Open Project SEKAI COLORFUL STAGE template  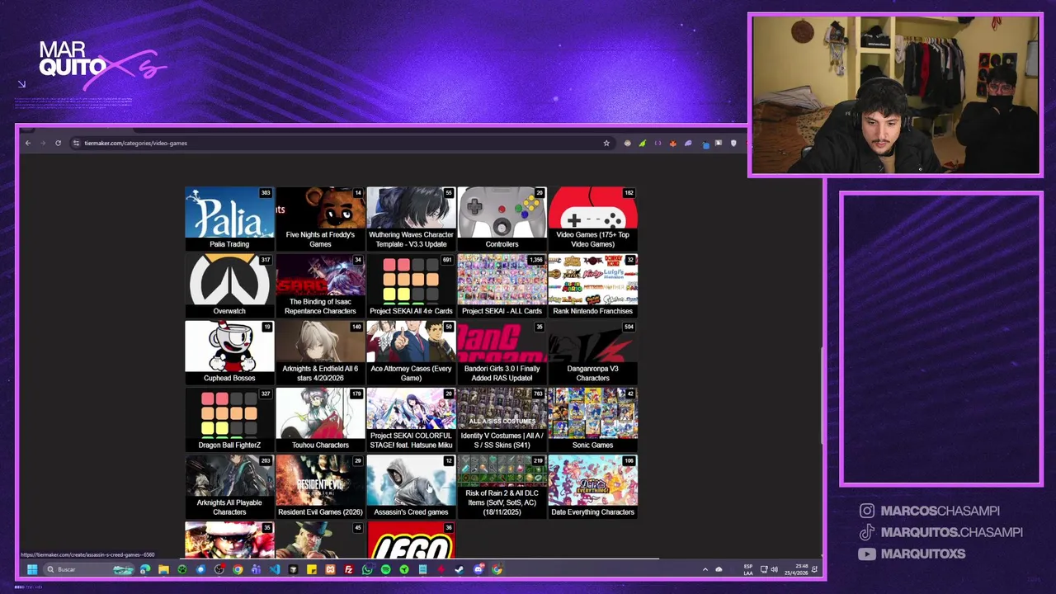click(411, 419)
